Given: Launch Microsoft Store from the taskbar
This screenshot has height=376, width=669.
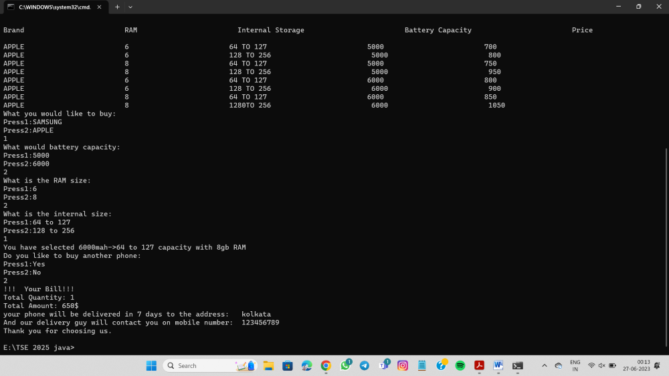Looking at the screenshot, I should [x=288, y=365].
